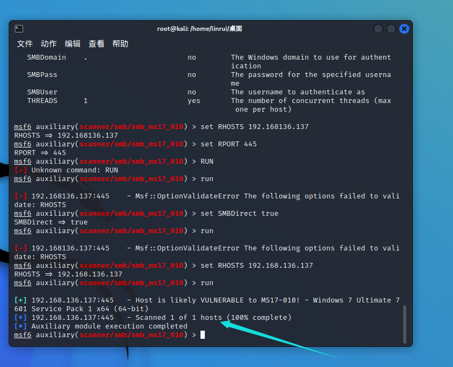
Task: Click 'RHOSTS => 192.168.136.137' output line
Action: (x=68, y=274)
